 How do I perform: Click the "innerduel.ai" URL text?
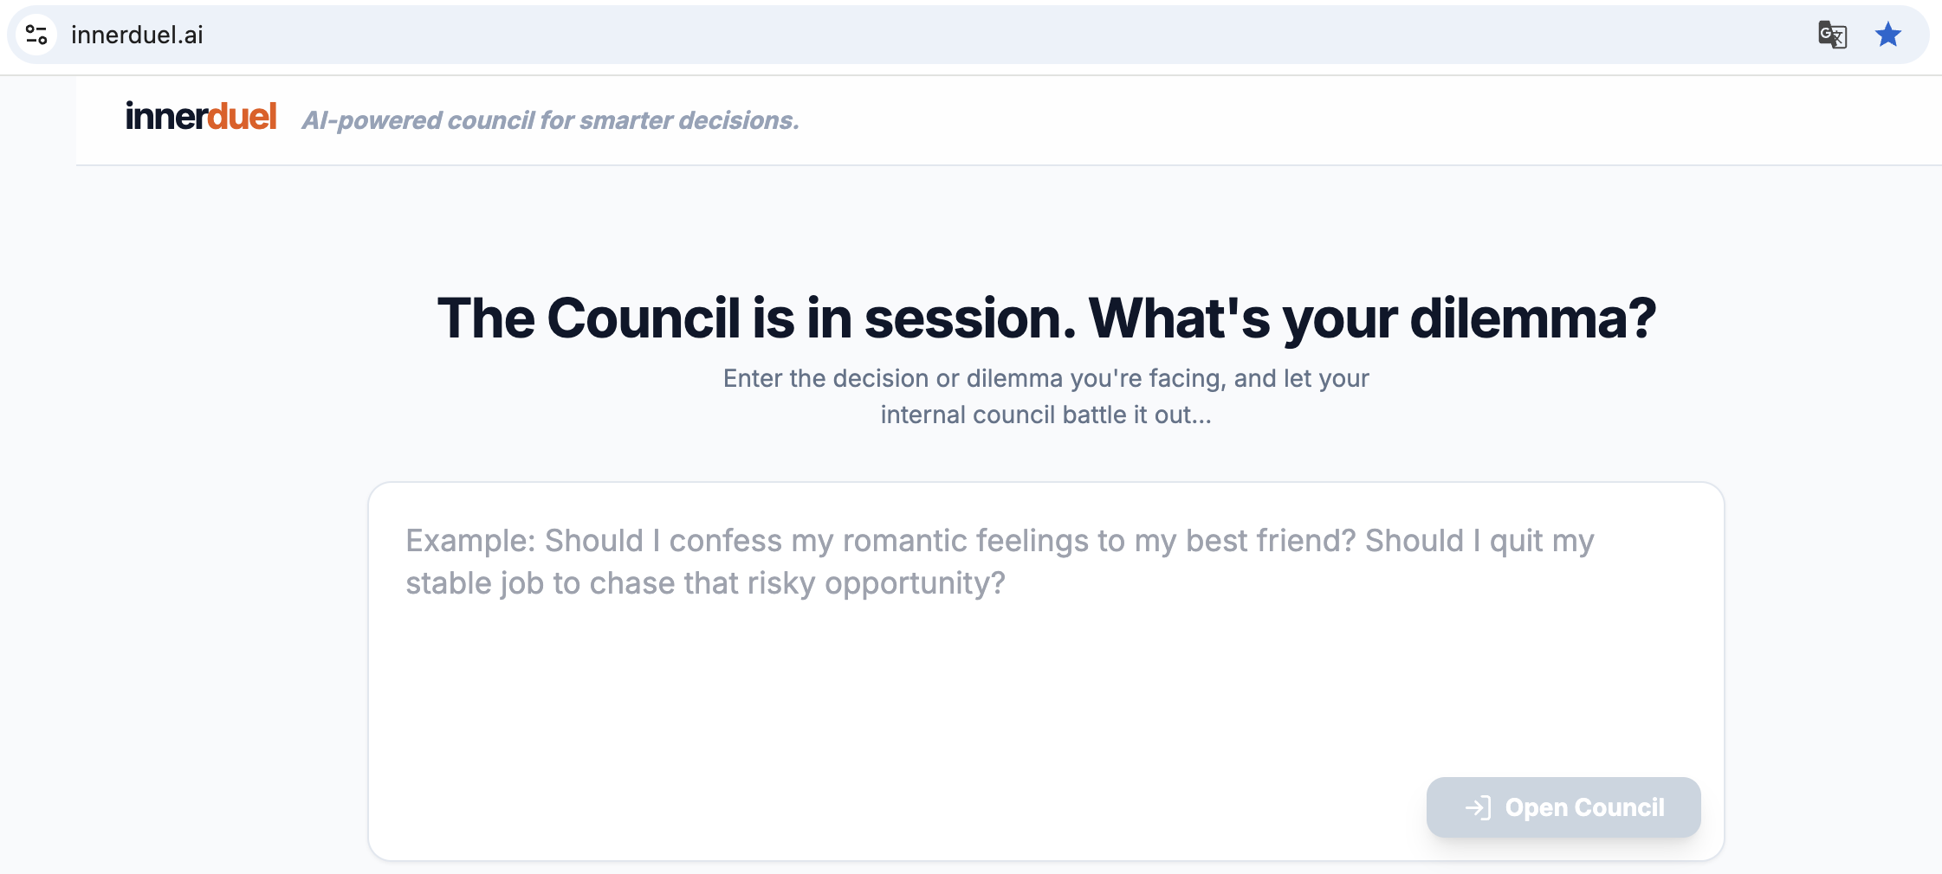[x=137, y=35]
